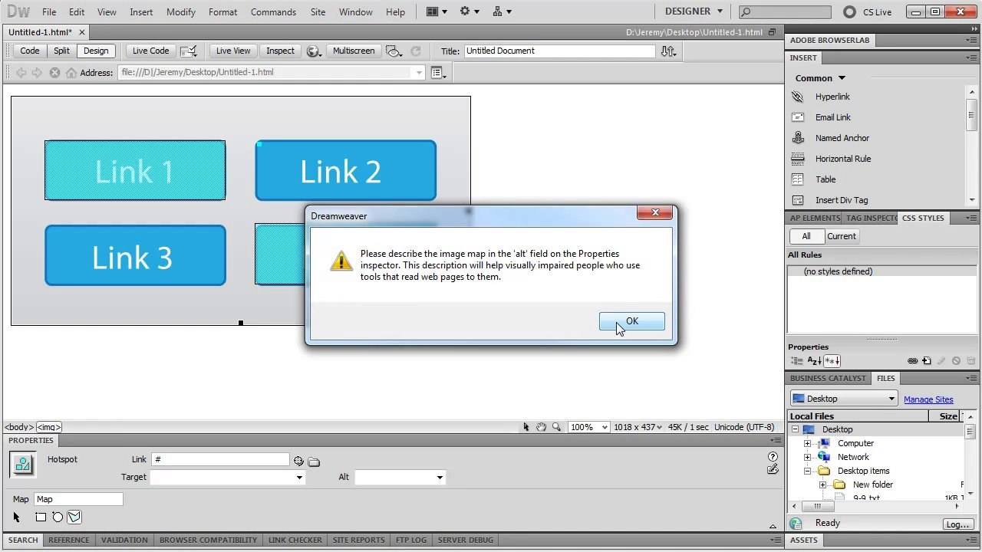The image size is (982, 552).
Task: Open the Common category dropdown in Insert panel
Action: [x=820, y=78]
